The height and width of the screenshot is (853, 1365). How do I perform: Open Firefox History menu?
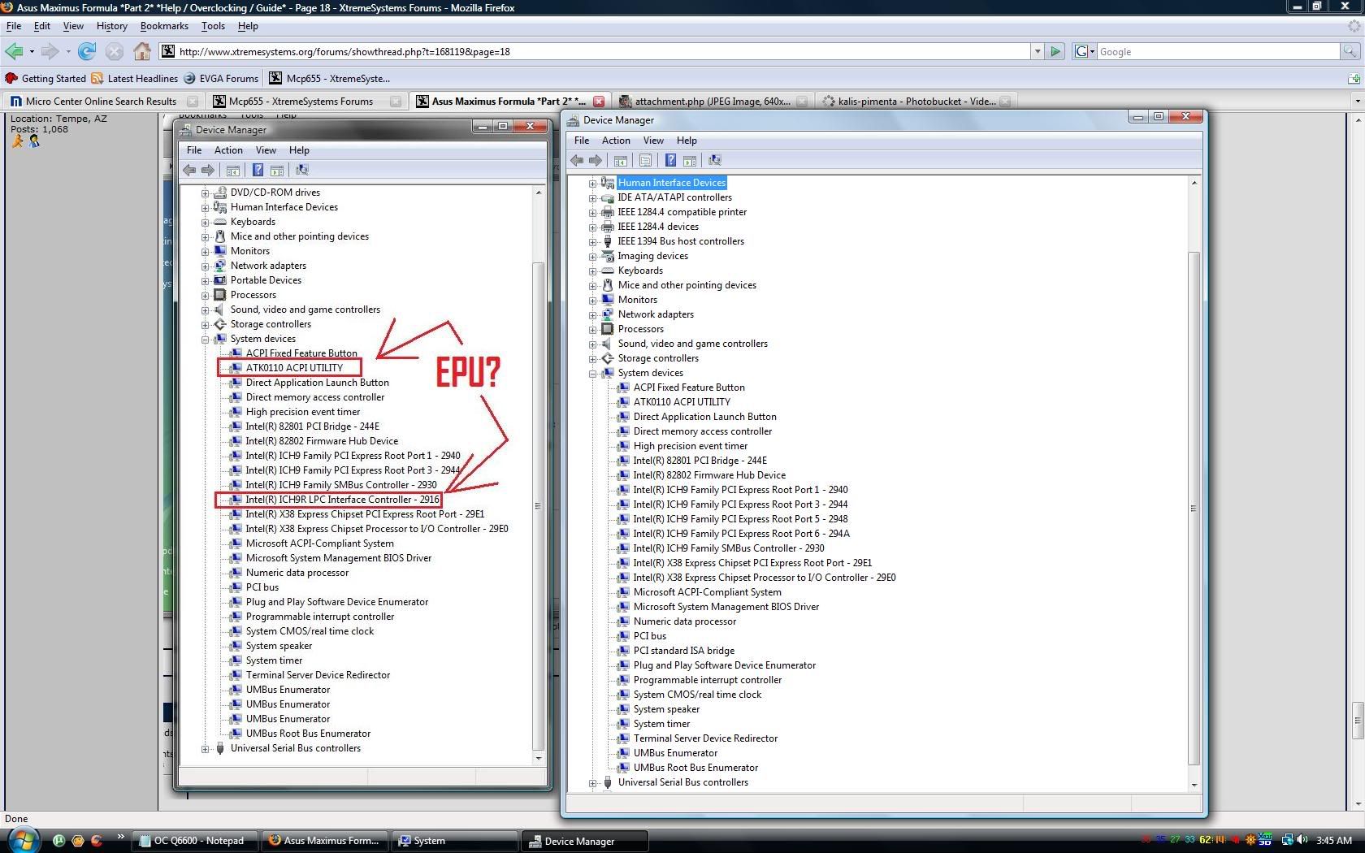[x=112, y=26]
